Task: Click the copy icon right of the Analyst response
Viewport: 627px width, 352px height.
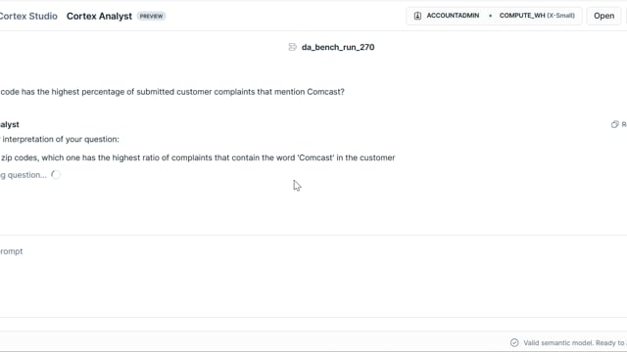Action: pyautogui.click(x=615, y=124)
